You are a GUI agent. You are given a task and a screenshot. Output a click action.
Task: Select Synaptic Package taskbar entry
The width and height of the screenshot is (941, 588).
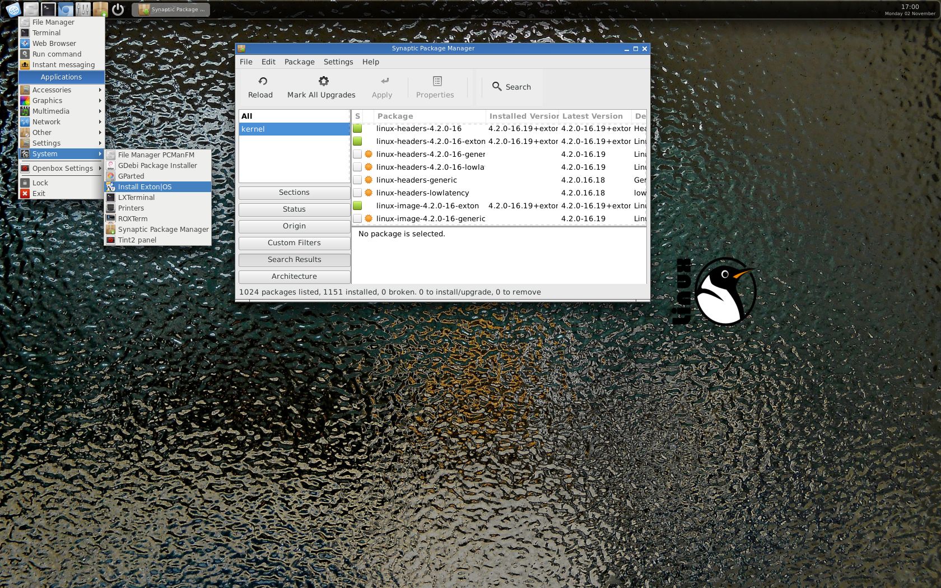tap(171, 10)
